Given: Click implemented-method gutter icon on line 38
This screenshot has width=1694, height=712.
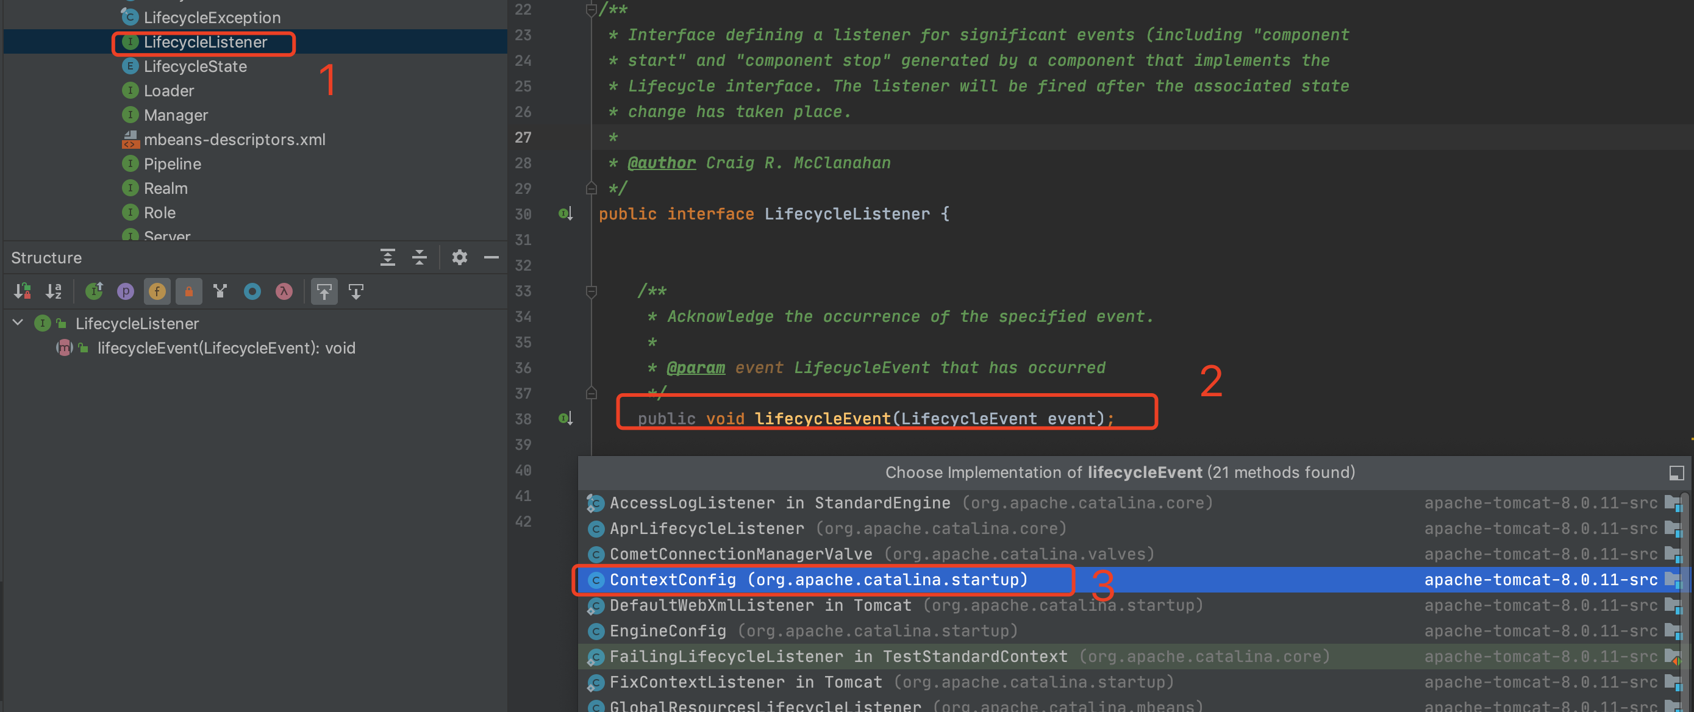Looking at the screenshot, I should 565,418.
